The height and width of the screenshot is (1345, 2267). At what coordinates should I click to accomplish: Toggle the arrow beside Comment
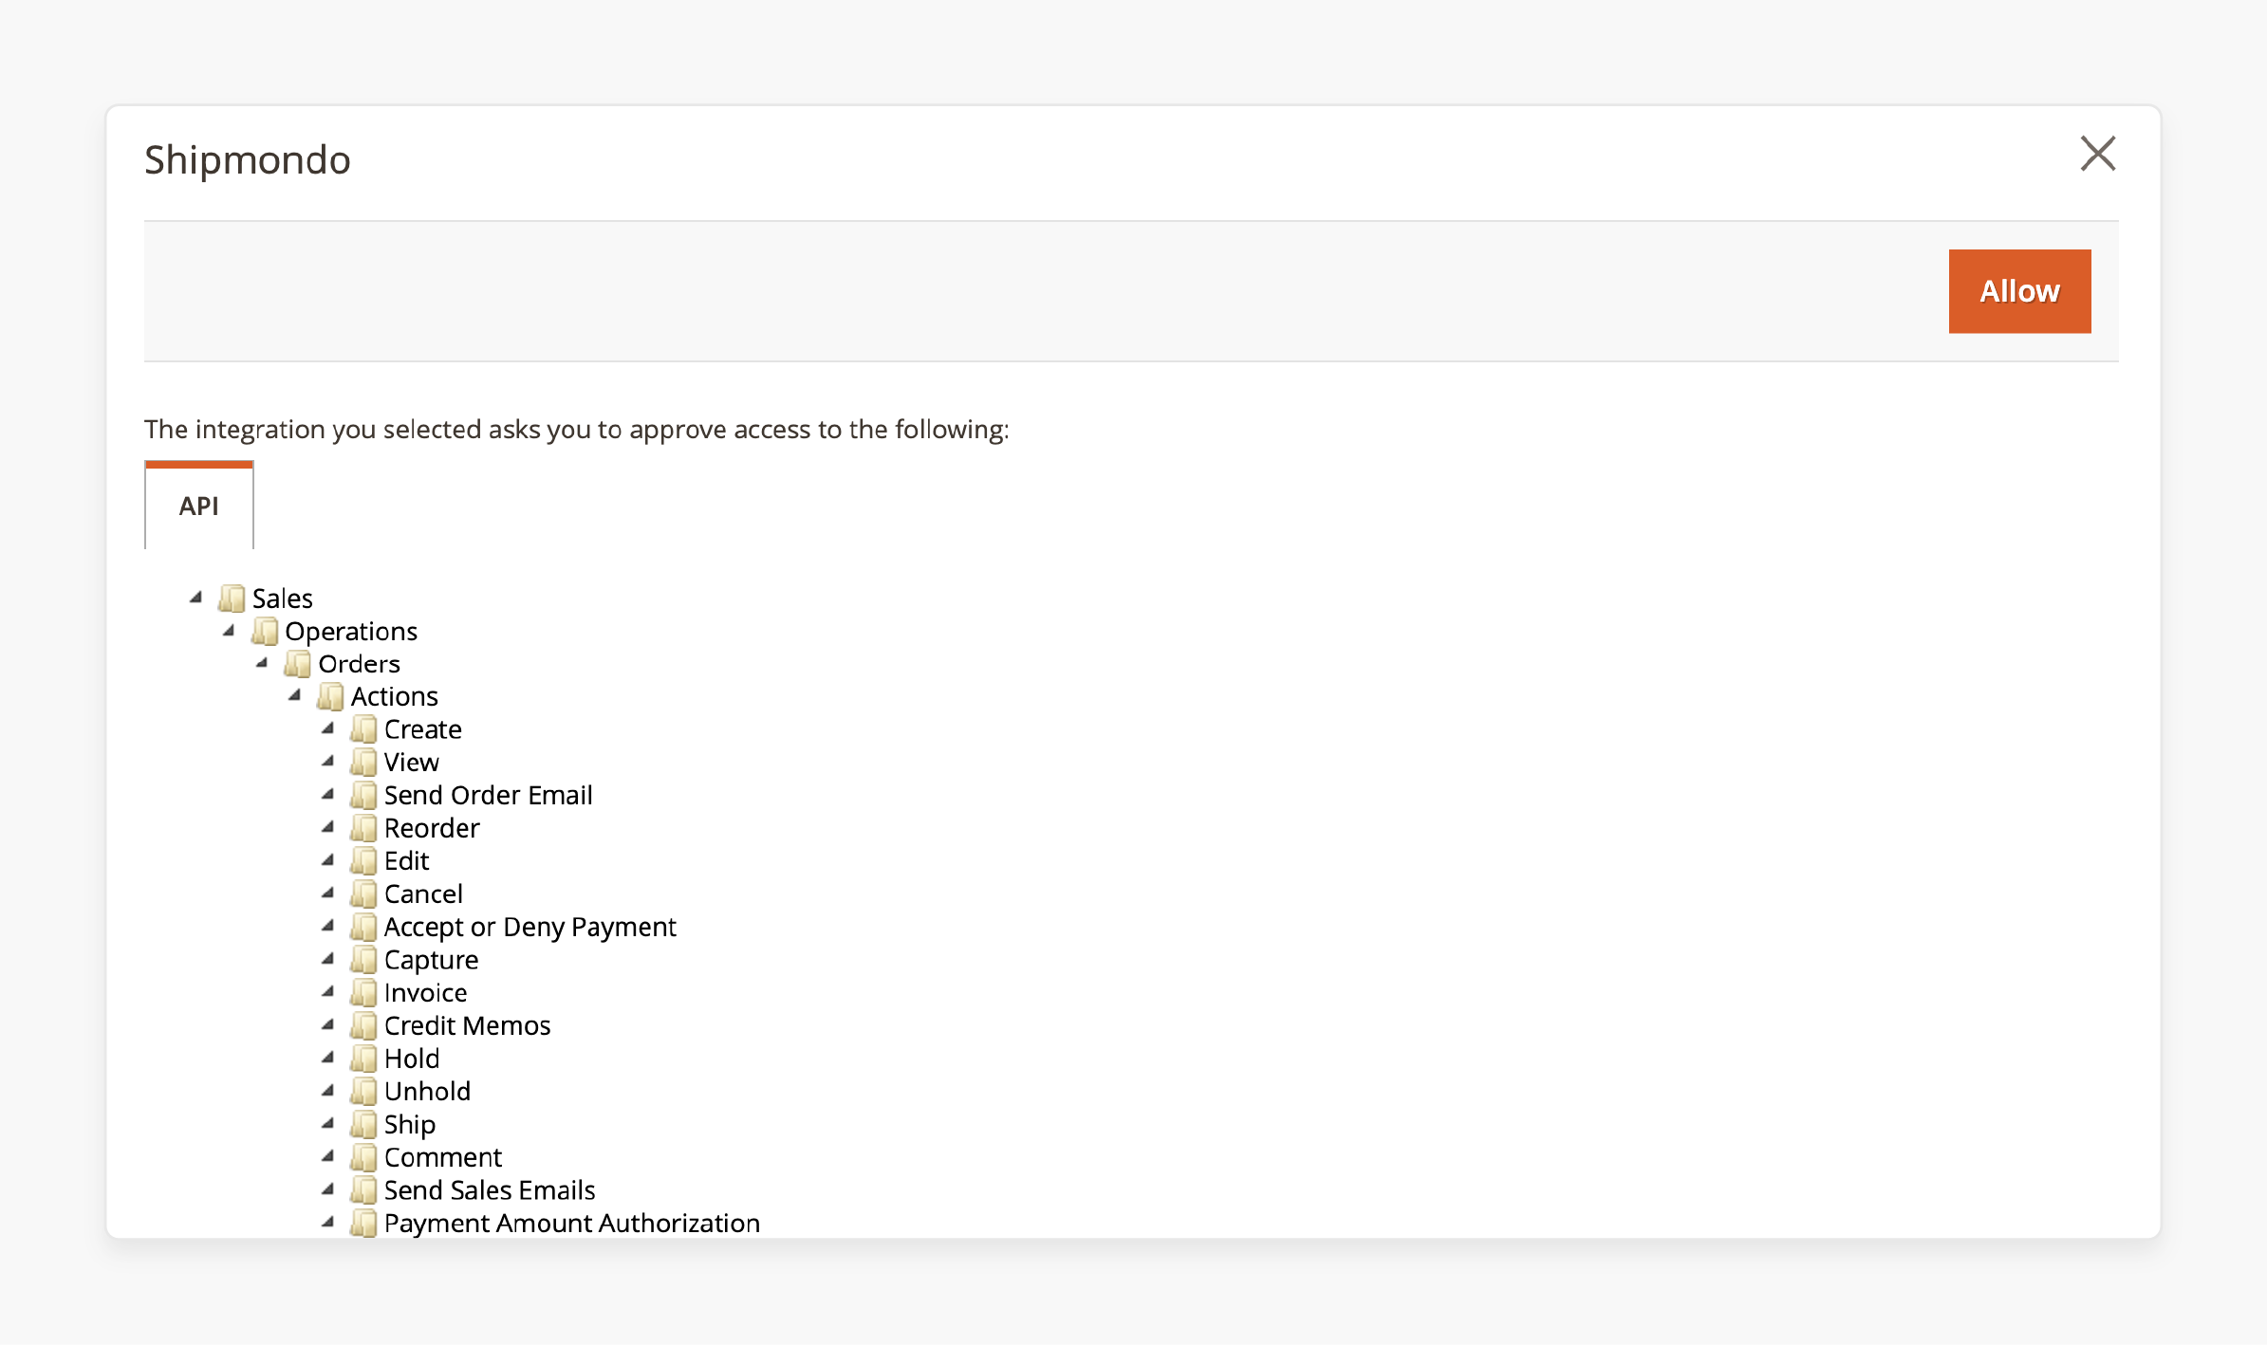click(328, 1156)
